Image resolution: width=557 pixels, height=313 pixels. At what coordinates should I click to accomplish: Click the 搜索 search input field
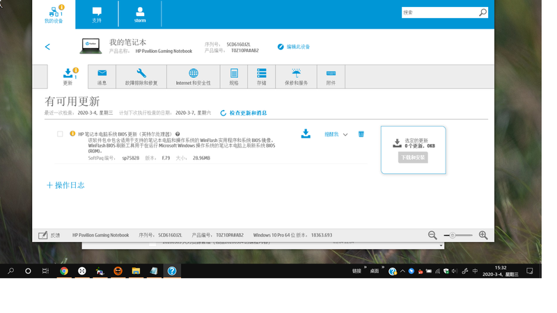(x=439, y=13)
